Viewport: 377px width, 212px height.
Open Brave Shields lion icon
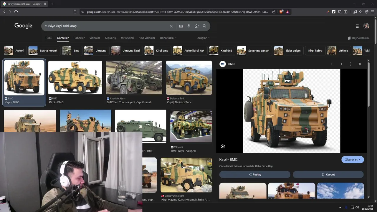click(x=281, y=12)
